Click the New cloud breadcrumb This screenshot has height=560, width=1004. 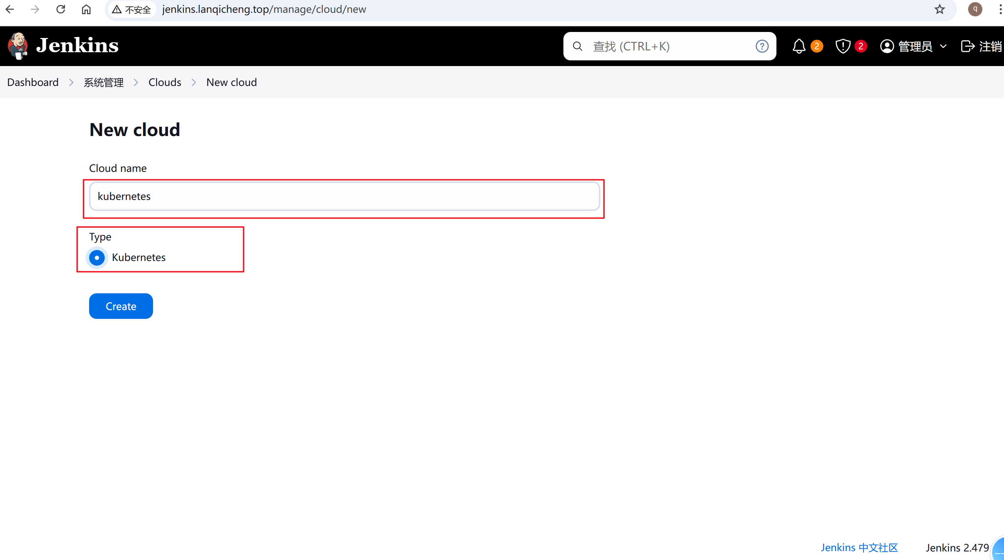[x=231, y=82]
